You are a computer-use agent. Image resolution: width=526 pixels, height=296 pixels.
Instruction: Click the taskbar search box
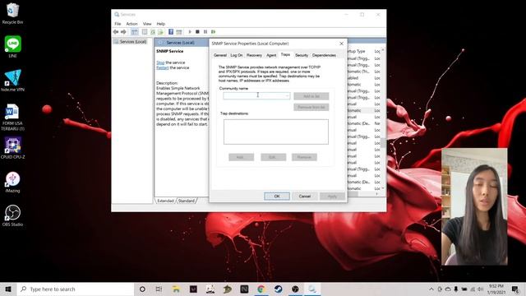[76, 289]
